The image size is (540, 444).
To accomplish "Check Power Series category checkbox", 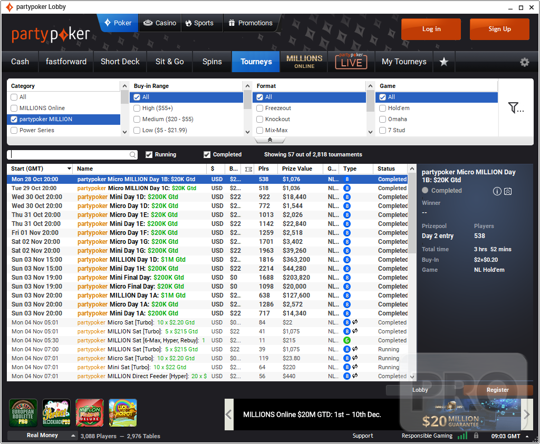I will (x=14, y=130).
